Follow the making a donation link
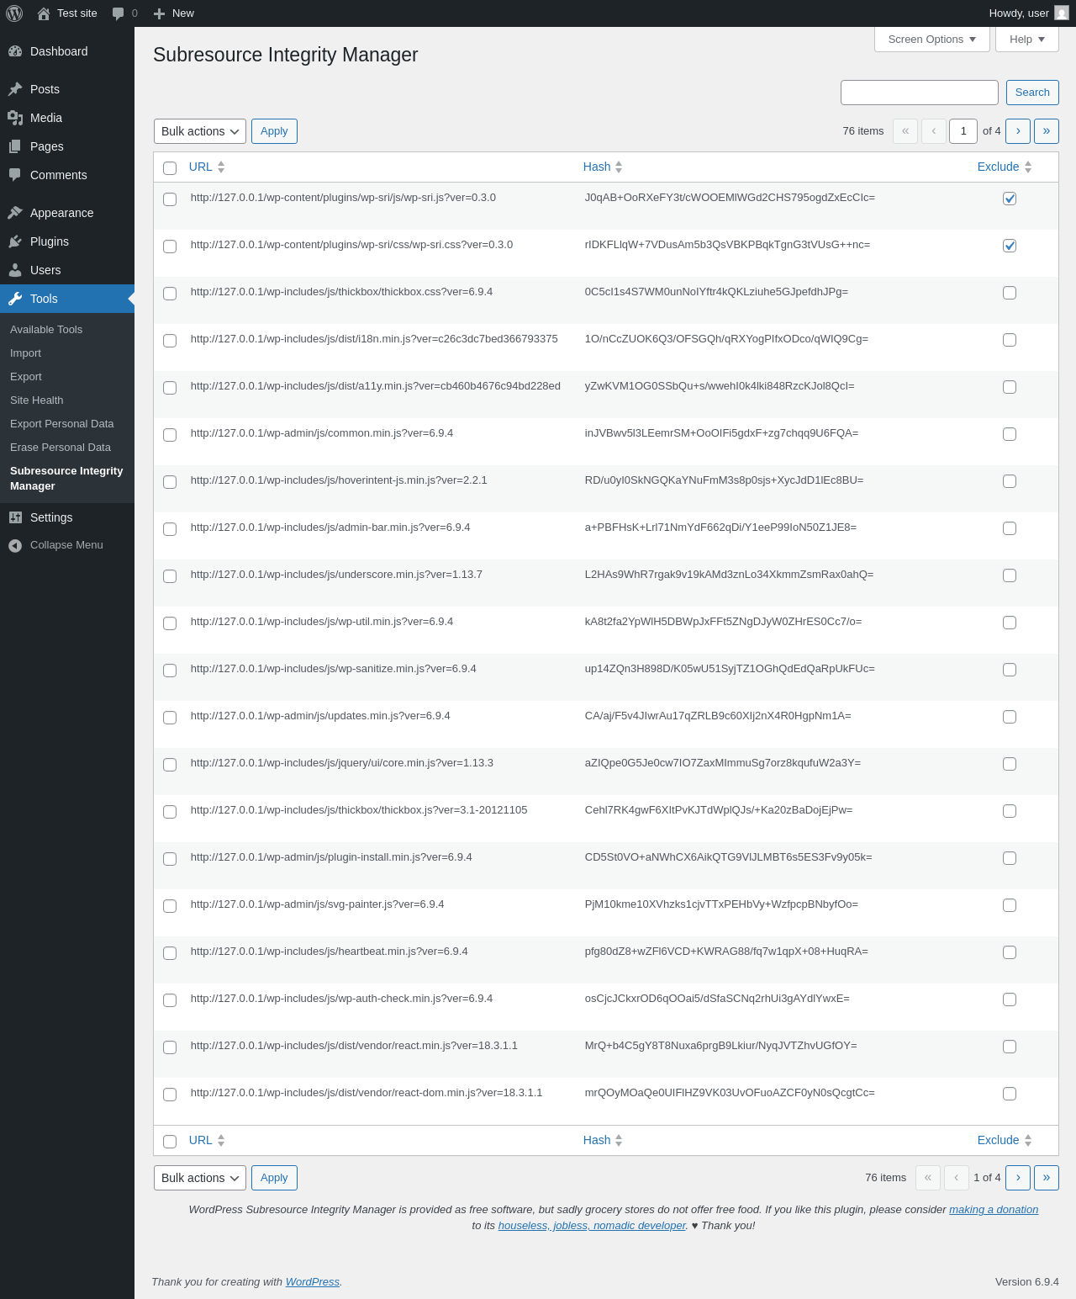The height and width of the screenshot is (1299, 1076). (994, 1210)
